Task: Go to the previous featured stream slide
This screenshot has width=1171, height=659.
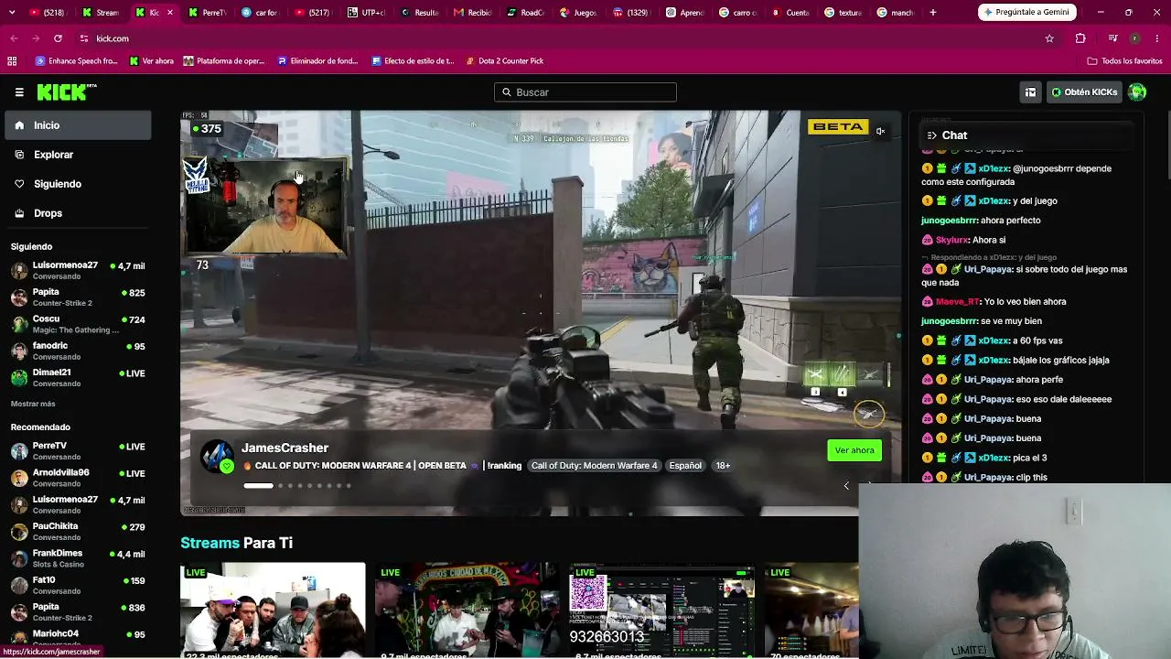Action: [x=846, y=486]
